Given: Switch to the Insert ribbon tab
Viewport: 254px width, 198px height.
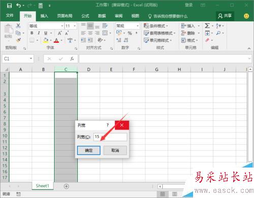Looking at the screenshot, I should click(44, 16).
